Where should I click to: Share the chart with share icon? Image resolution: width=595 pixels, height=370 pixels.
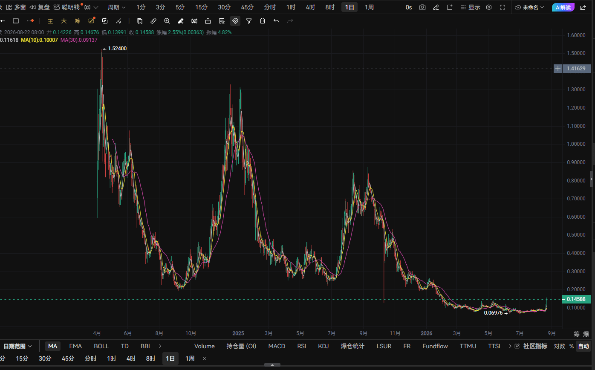pyautogui.click(x=583, y=7)
